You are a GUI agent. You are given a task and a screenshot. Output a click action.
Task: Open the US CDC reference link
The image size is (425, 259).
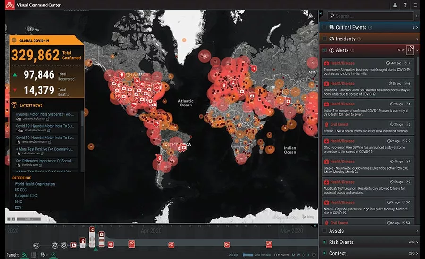click(x=20, y=190)
